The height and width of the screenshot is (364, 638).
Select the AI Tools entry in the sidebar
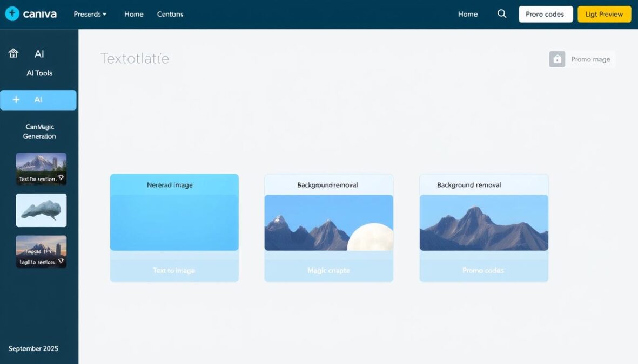[39, 73]
